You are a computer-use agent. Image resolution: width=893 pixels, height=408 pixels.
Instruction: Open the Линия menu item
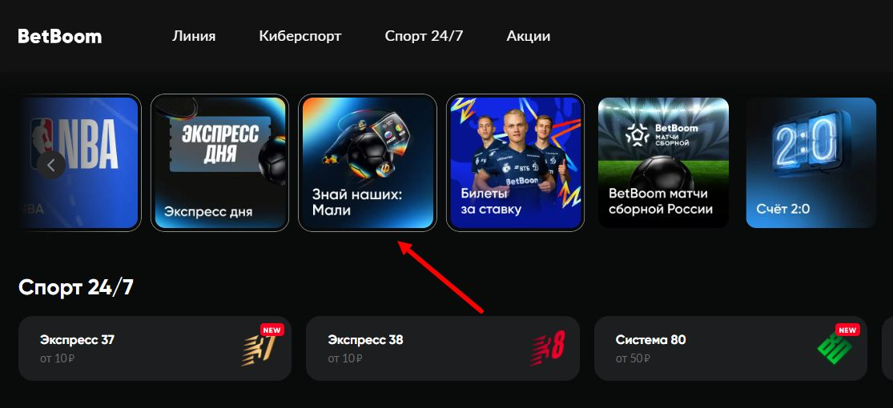click(x=194, y=37)
